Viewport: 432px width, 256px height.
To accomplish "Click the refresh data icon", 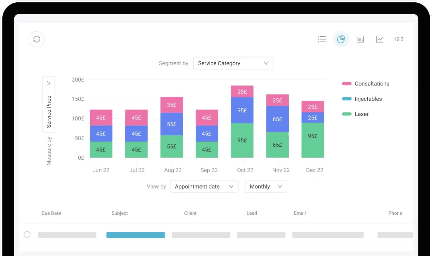I will tap(36, 39).
